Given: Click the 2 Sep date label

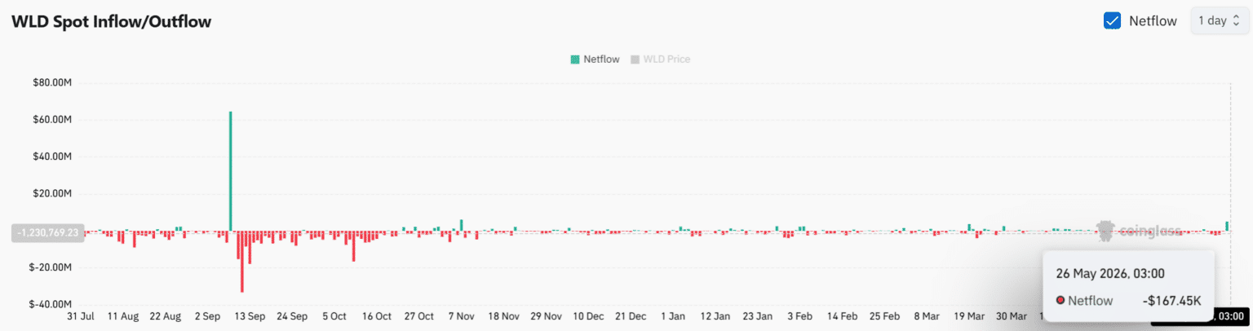Looking at the screenshot, I should point(208,316).
